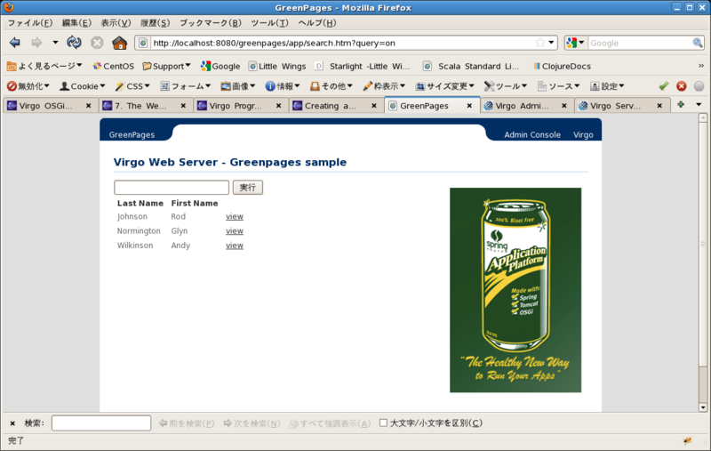Switch to the 7. The We... tab
Image resolution: width=711 pixels, height=451 pixels.
coord(145,106)
